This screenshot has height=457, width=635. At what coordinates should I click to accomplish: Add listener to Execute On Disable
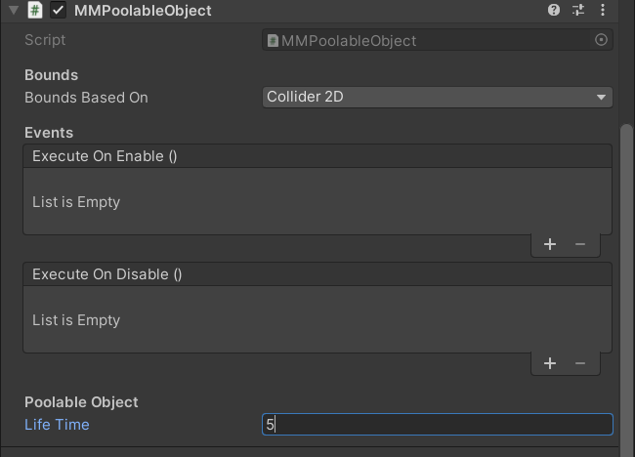click(x=550, y=363)
